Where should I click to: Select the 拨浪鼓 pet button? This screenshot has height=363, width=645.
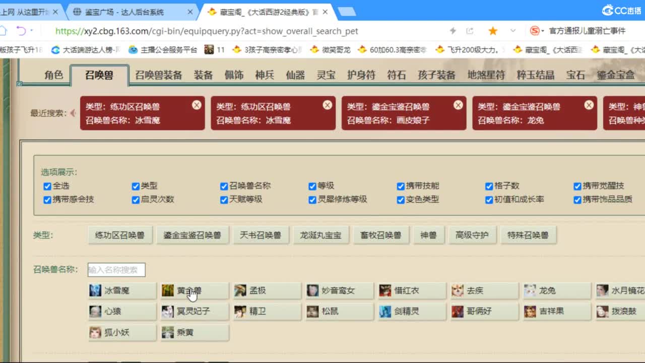click(x=620, y=311)
